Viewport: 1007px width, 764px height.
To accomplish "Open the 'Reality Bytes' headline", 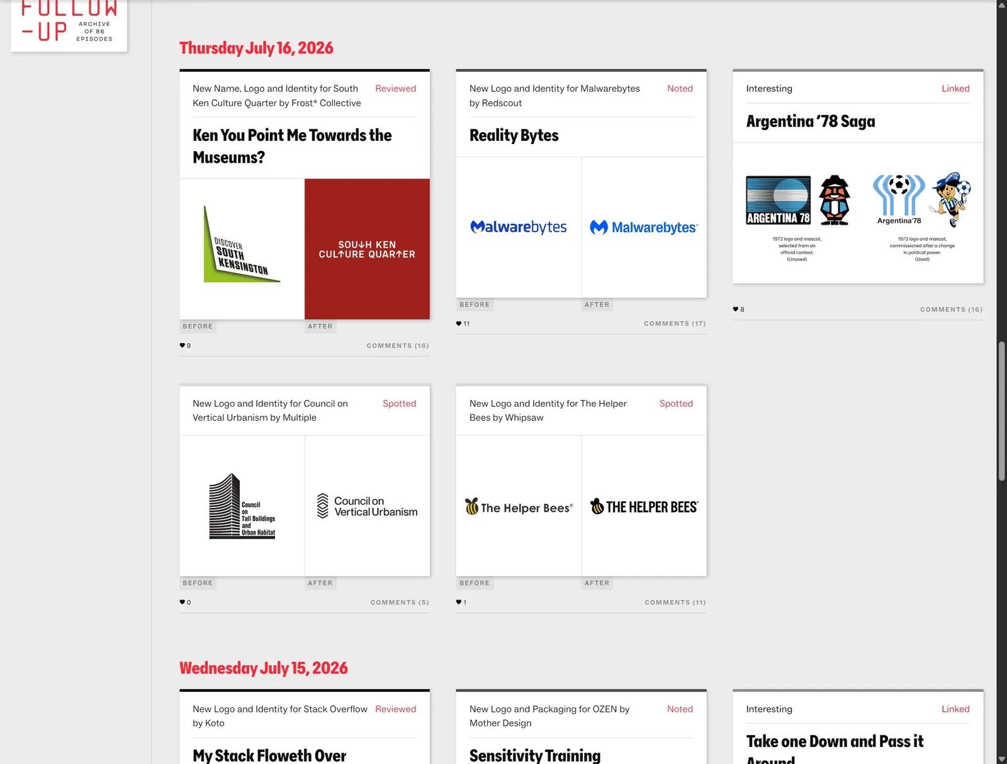I will point(514,135).
